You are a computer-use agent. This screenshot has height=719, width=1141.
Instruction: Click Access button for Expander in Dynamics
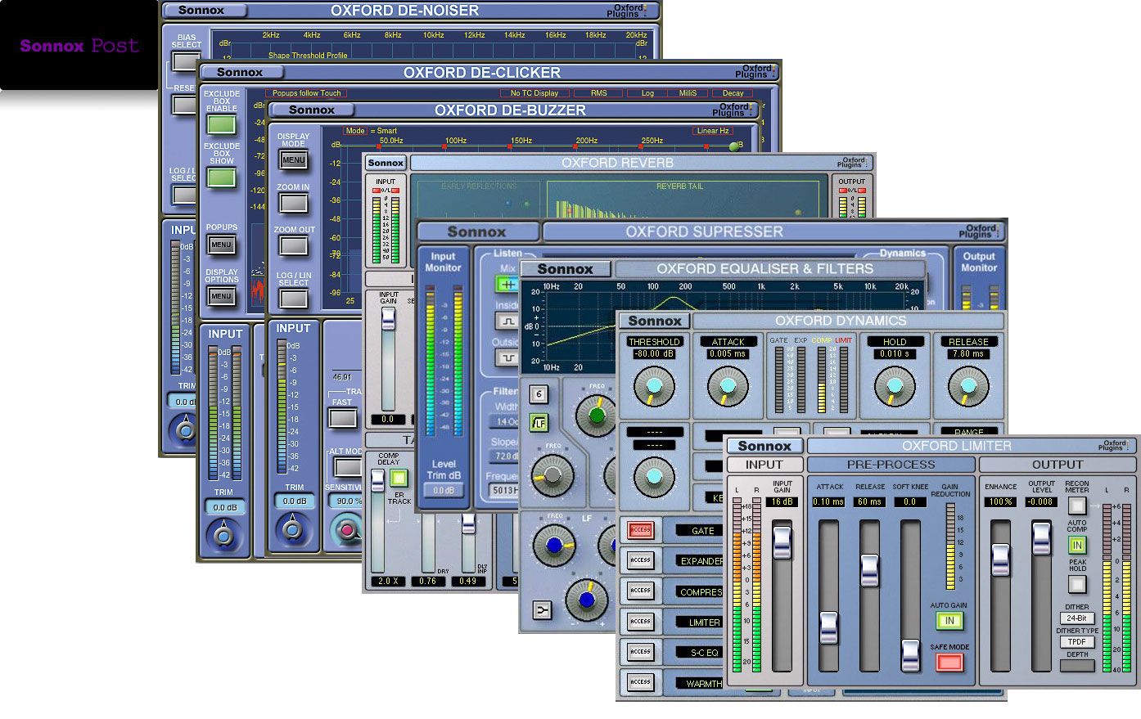coord(640,560)
